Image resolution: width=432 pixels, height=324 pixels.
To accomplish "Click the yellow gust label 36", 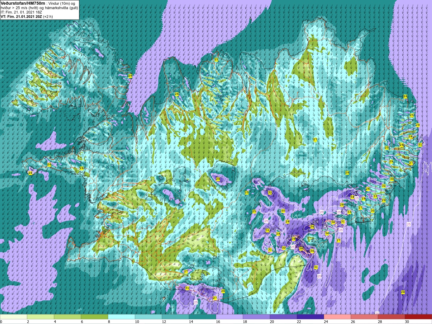I will (312, 251).
